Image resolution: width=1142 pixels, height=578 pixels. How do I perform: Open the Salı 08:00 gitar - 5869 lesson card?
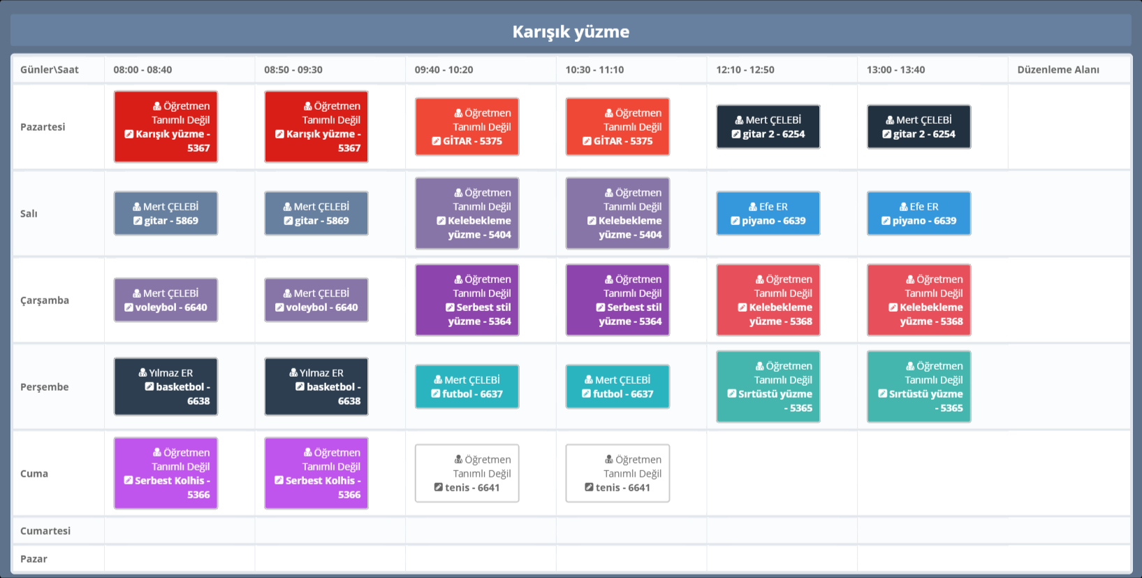[x=166, y=214]
